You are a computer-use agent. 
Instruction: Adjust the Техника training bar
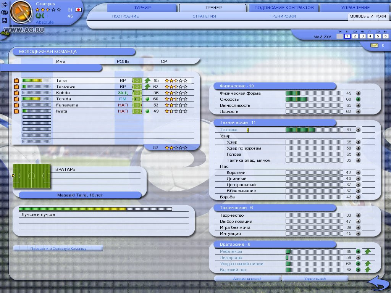(314, 130)
